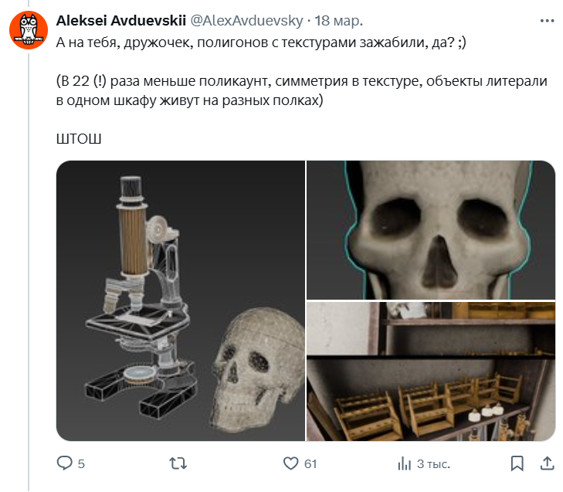Open the three-dot more options menu

coord(547,21)
